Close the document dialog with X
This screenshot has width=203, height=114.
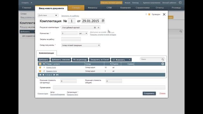(x=164, y=14)
